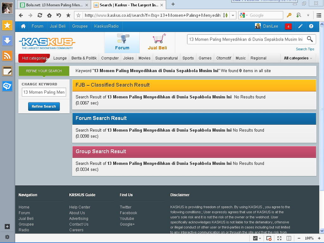
Task: Click the KASKUS logo
Action: 47,43
